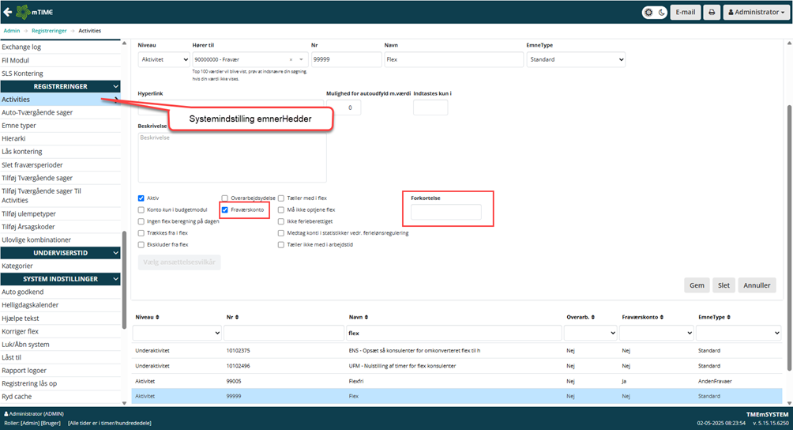Click the Forkortelse input field

click(x=446, y=212)
